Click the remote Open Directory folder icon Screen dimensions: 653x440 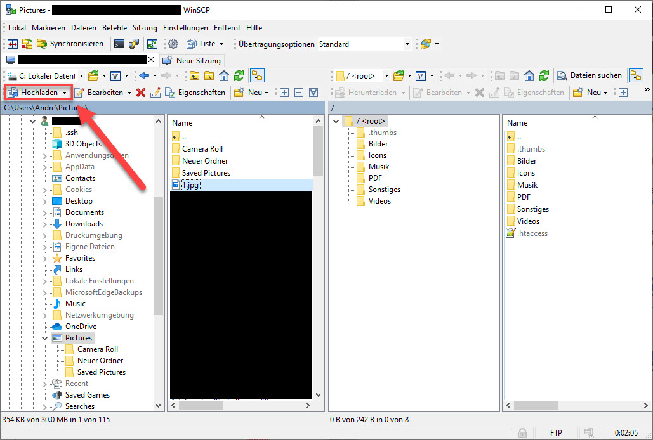coord(399,75)
